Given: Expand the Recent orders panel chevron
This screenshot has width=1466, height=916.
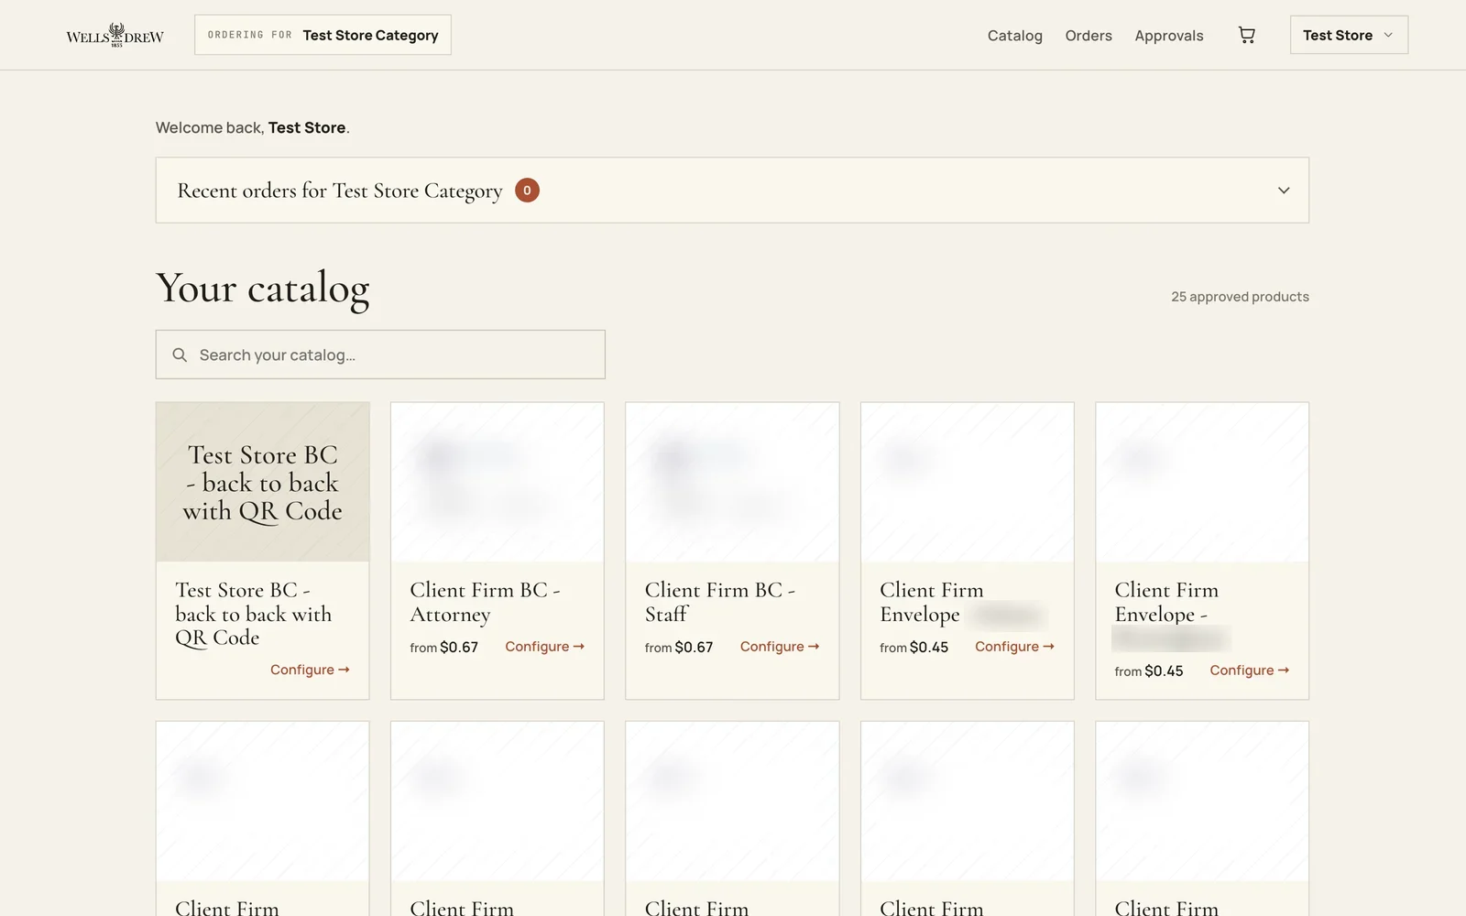Looking at the screenshot, I should 1284,191.
